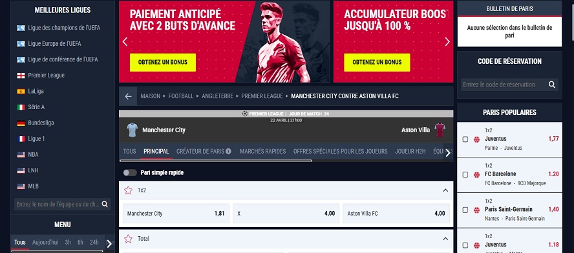The width and height of the screenshot is (574, 253).
Task: Collapse the Total market section
Action: tap(445, 239)
